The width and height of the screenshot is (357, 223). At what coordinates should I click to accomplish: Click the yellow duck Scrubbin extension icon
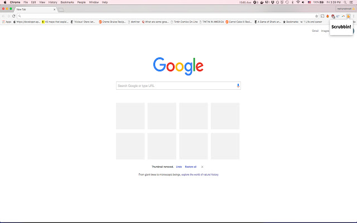(x=348, y=16)
